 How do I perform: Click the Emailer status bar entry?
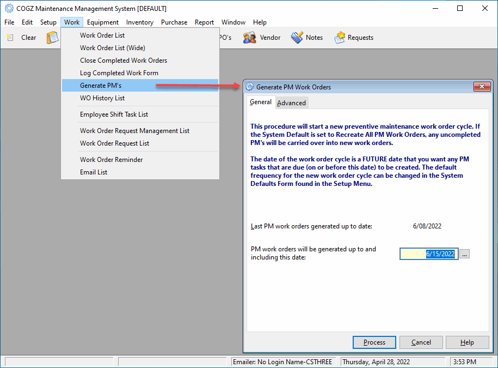[282, 362]
